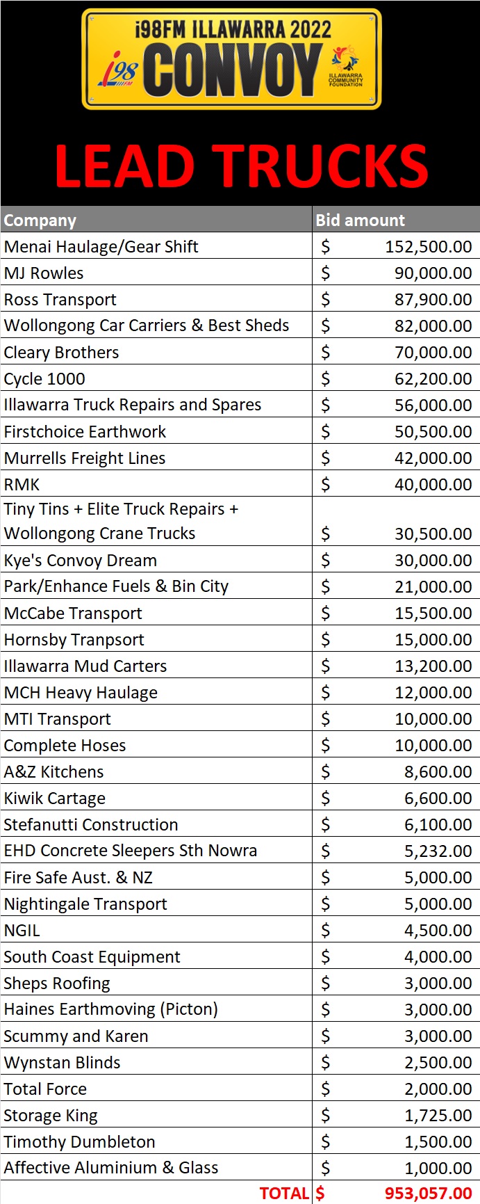This screenshot has width=480, height=1204.
Task: Select the Tiny Tins + Elite Truck Repairs cell
Action: coord(156,521)
